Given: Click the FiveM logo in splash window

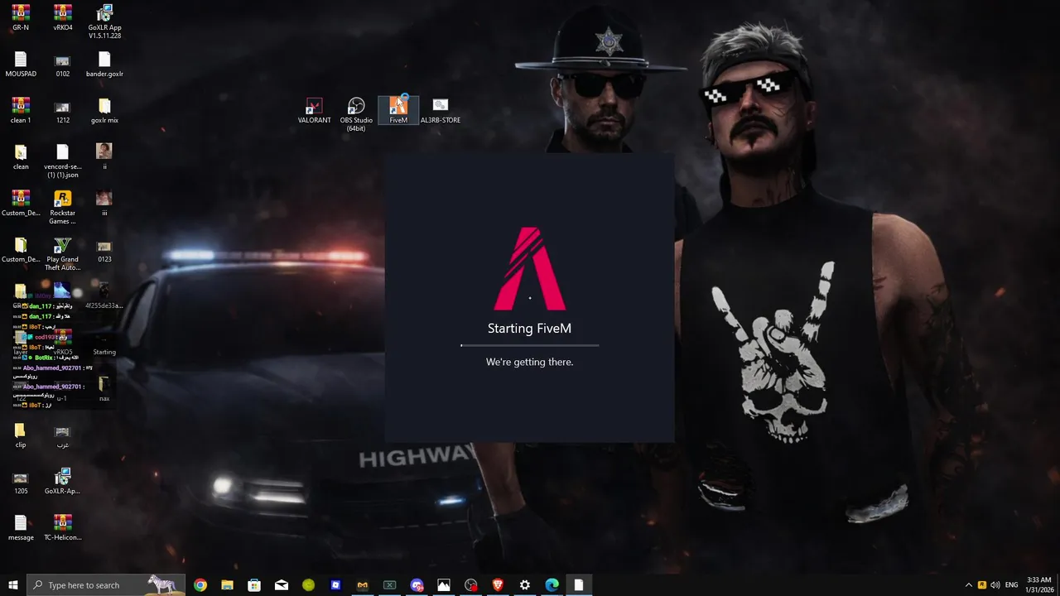Looking at the screenshot, I should [530, 269].
